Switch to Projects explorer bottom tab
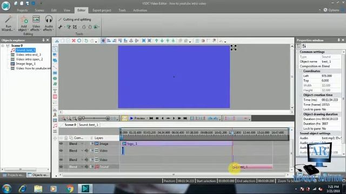 (13, 175)
